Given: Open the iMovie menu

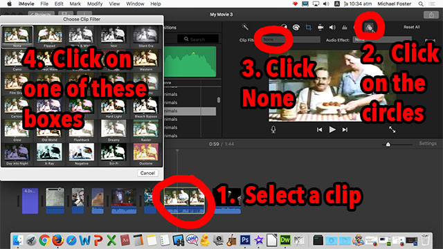Looking at the screenshot, I should tap(26, 3).
